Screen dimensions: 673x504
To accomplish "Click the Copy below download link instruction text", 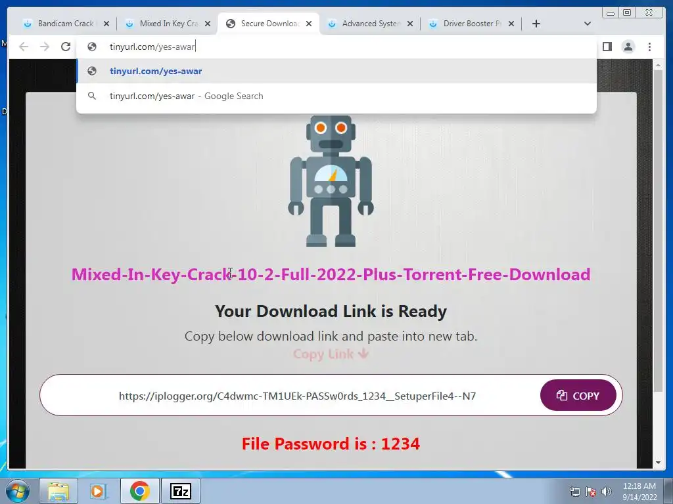I will (331, 336).
